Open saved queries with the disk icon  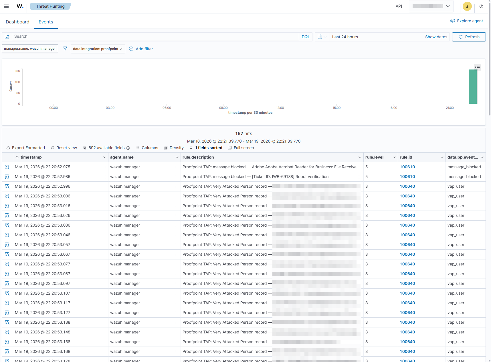[x=7, y=37]
